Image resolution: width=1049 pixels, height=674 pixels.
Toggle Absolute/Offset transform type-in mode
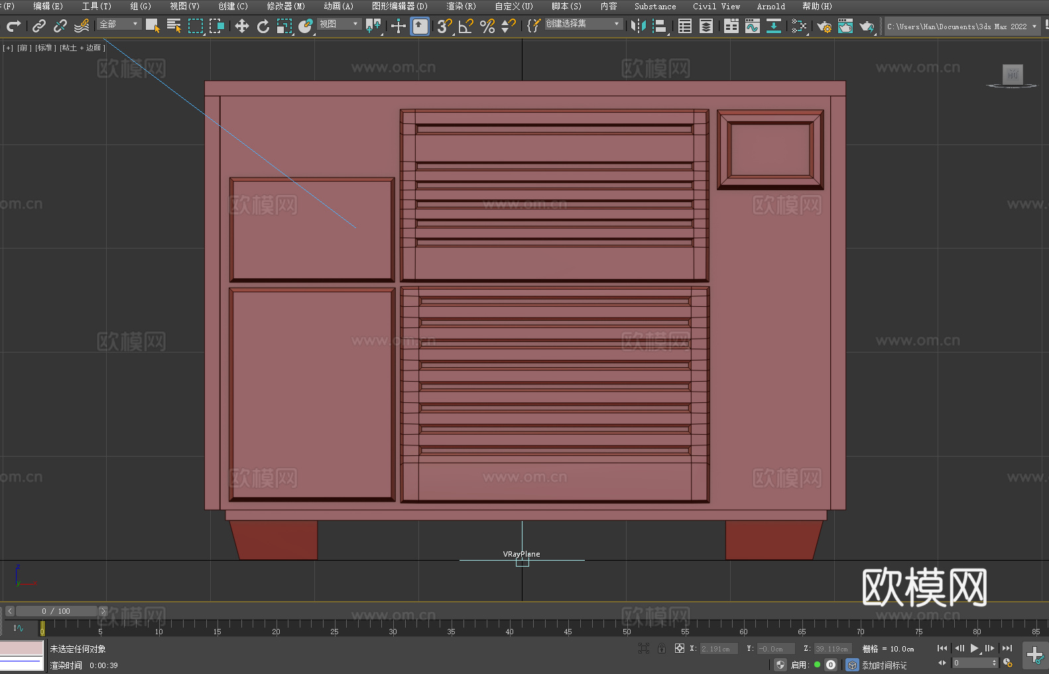click(680, 648)
